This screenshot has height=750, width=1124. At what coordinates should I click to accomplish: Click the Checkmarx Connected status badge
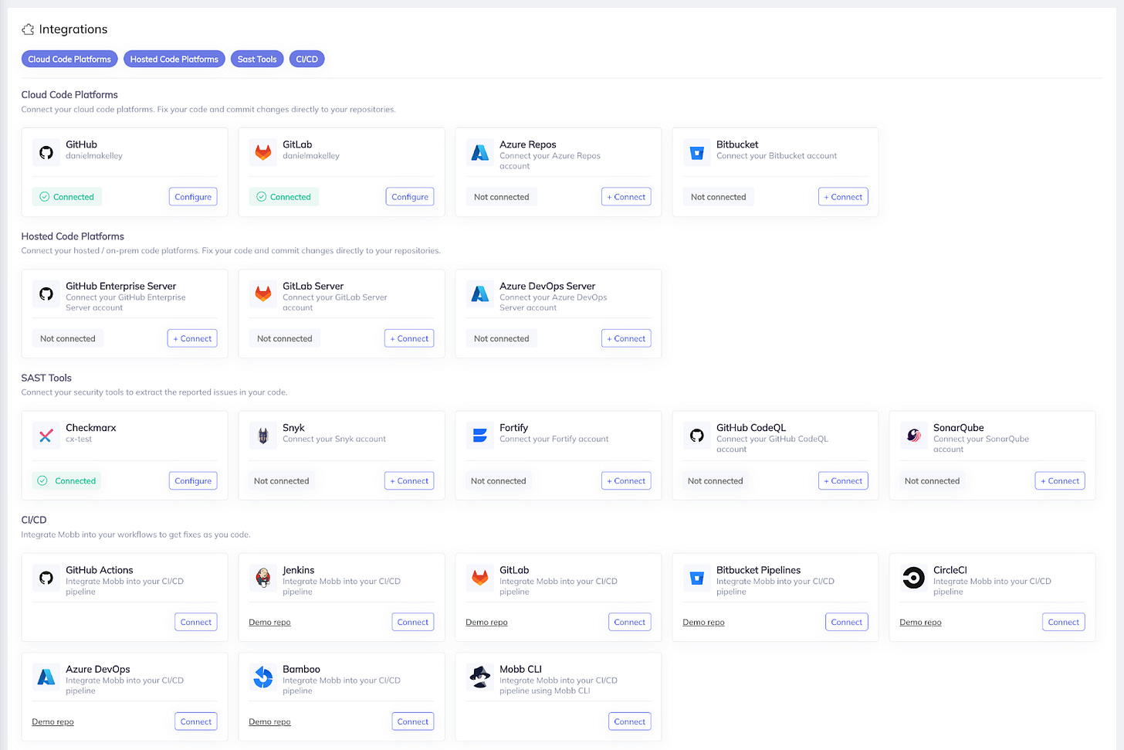[x=66, y=480]
